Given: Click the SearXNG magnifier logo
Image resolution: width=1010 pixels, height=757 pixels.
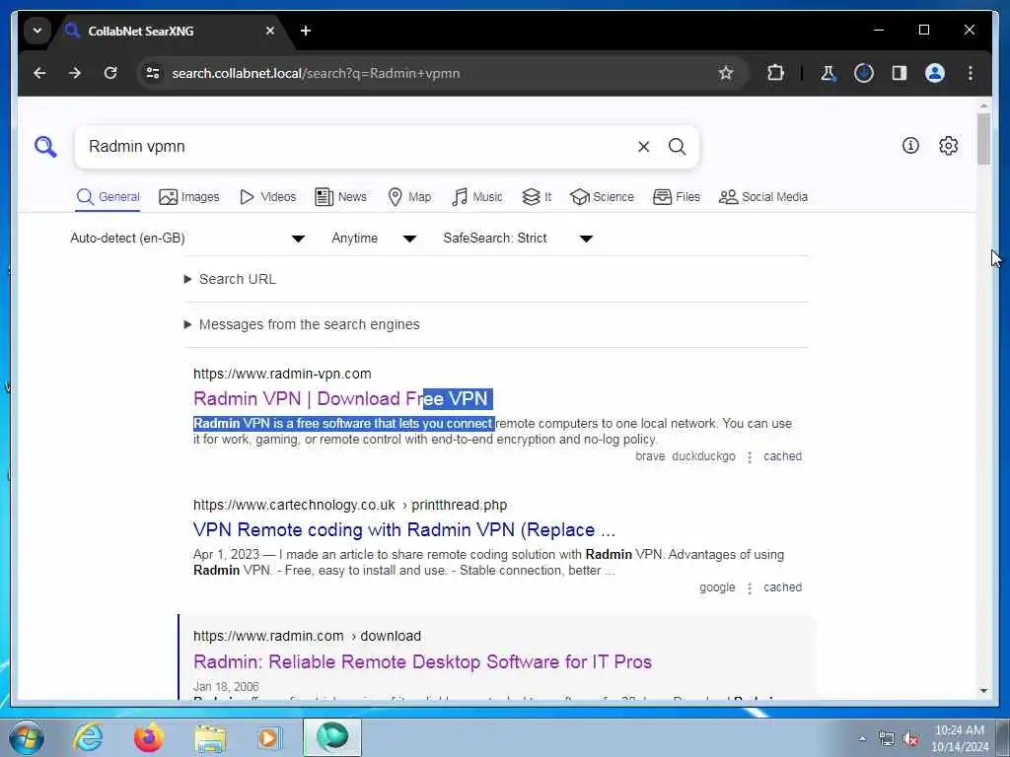Looking at the screenshot, I should (45, 147).
